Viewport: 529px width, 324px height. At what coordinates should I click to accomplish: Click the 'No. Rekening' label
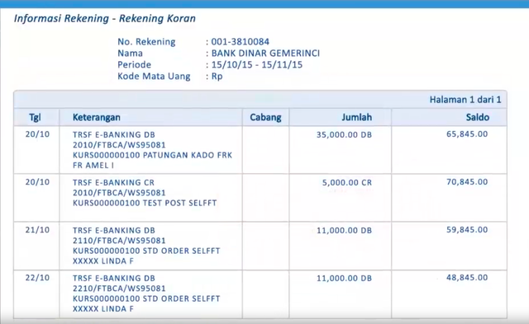146,42
